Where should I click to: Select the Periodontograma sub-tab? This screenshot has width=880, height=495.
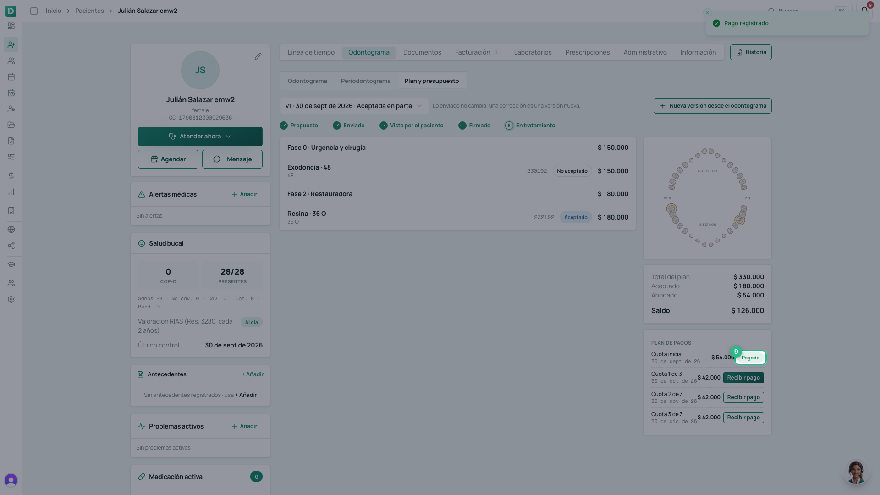(x=366, y=81)
